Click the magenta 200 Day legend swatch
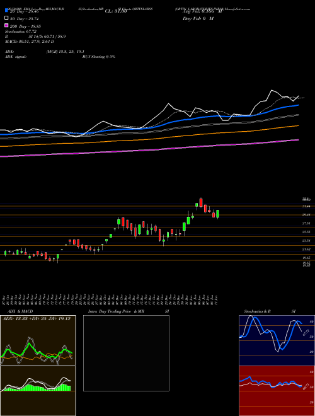The image size is (315, 416). [x=6, y=26]
